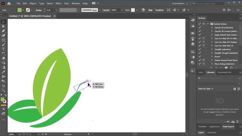Open the Symbols club icon panel
The width and height of the screenshot is (242, 136).
(x=192, y=44)
